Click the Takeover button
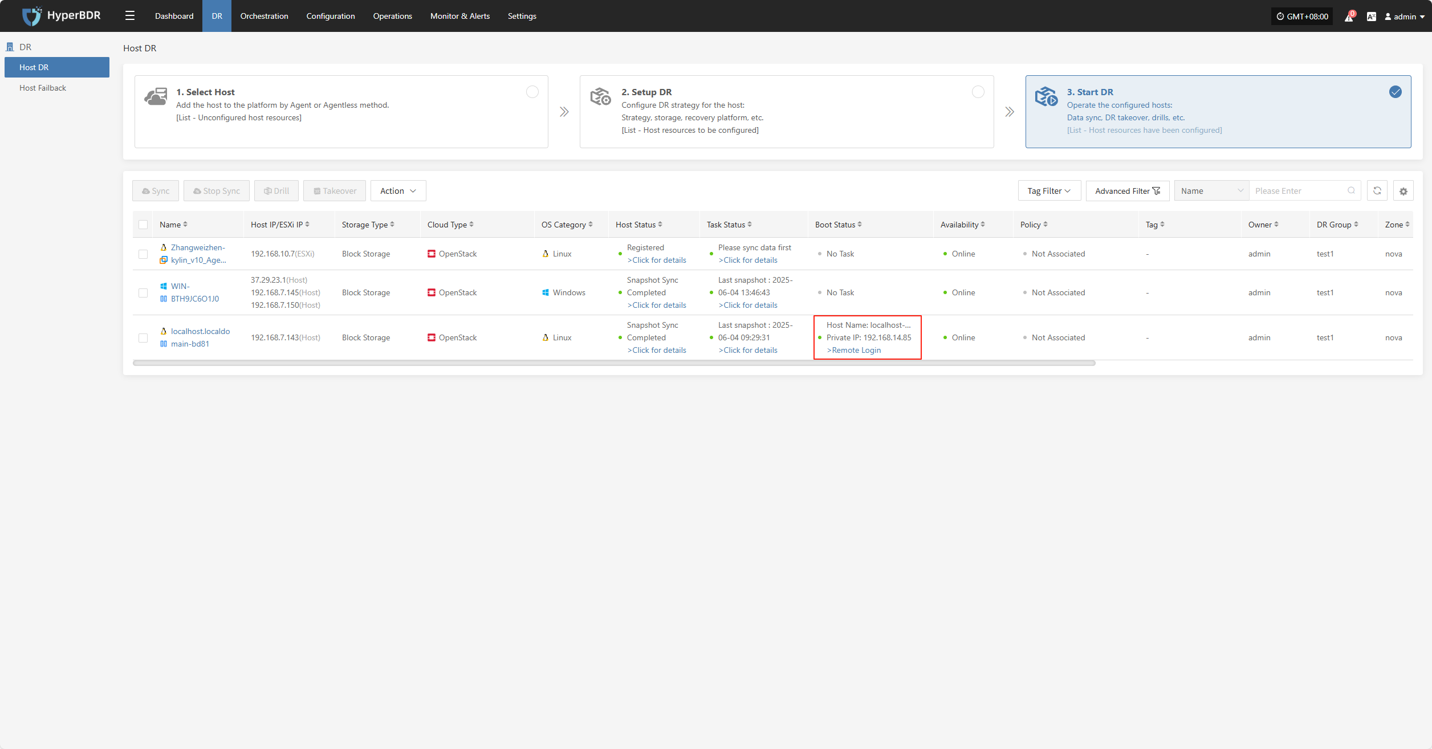1432x749 pixels. [x=335, y=191]
